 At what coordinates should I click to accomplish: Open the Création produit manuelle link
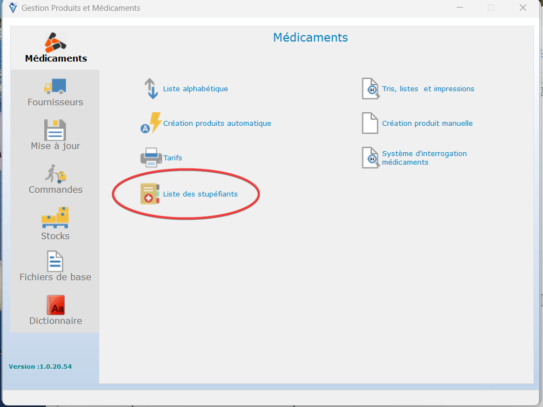click(x=427, y=124)
